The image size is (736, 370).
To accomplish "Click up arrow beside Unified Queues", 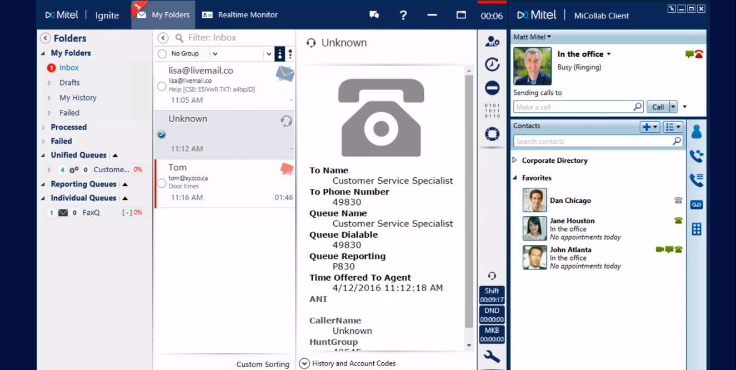I will point(115,156).
